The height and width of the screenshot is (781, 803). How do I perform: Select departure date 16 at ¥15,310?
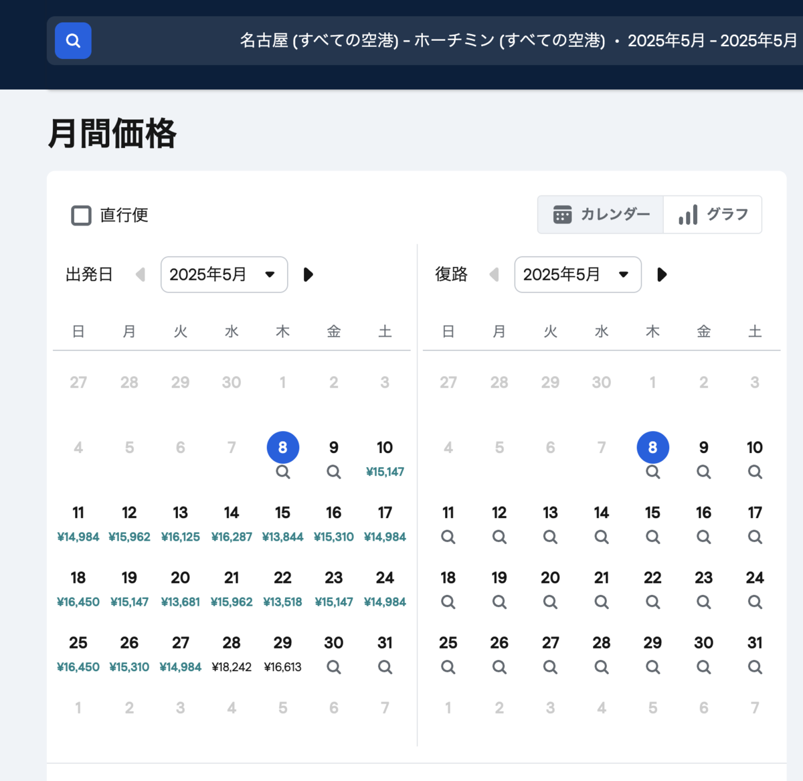[x=334, y=523]
